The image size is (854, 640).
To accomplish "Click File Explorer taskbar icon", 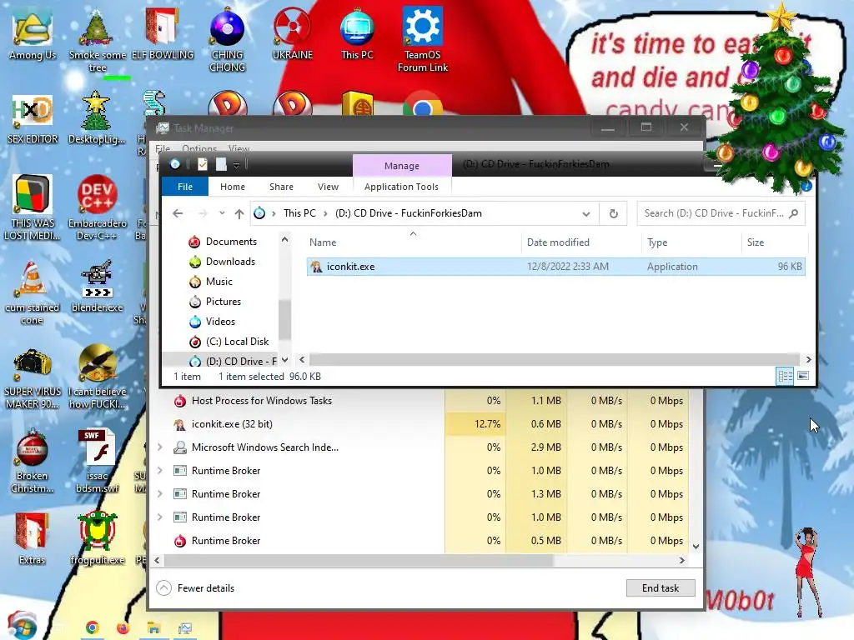I will point(154,628).
